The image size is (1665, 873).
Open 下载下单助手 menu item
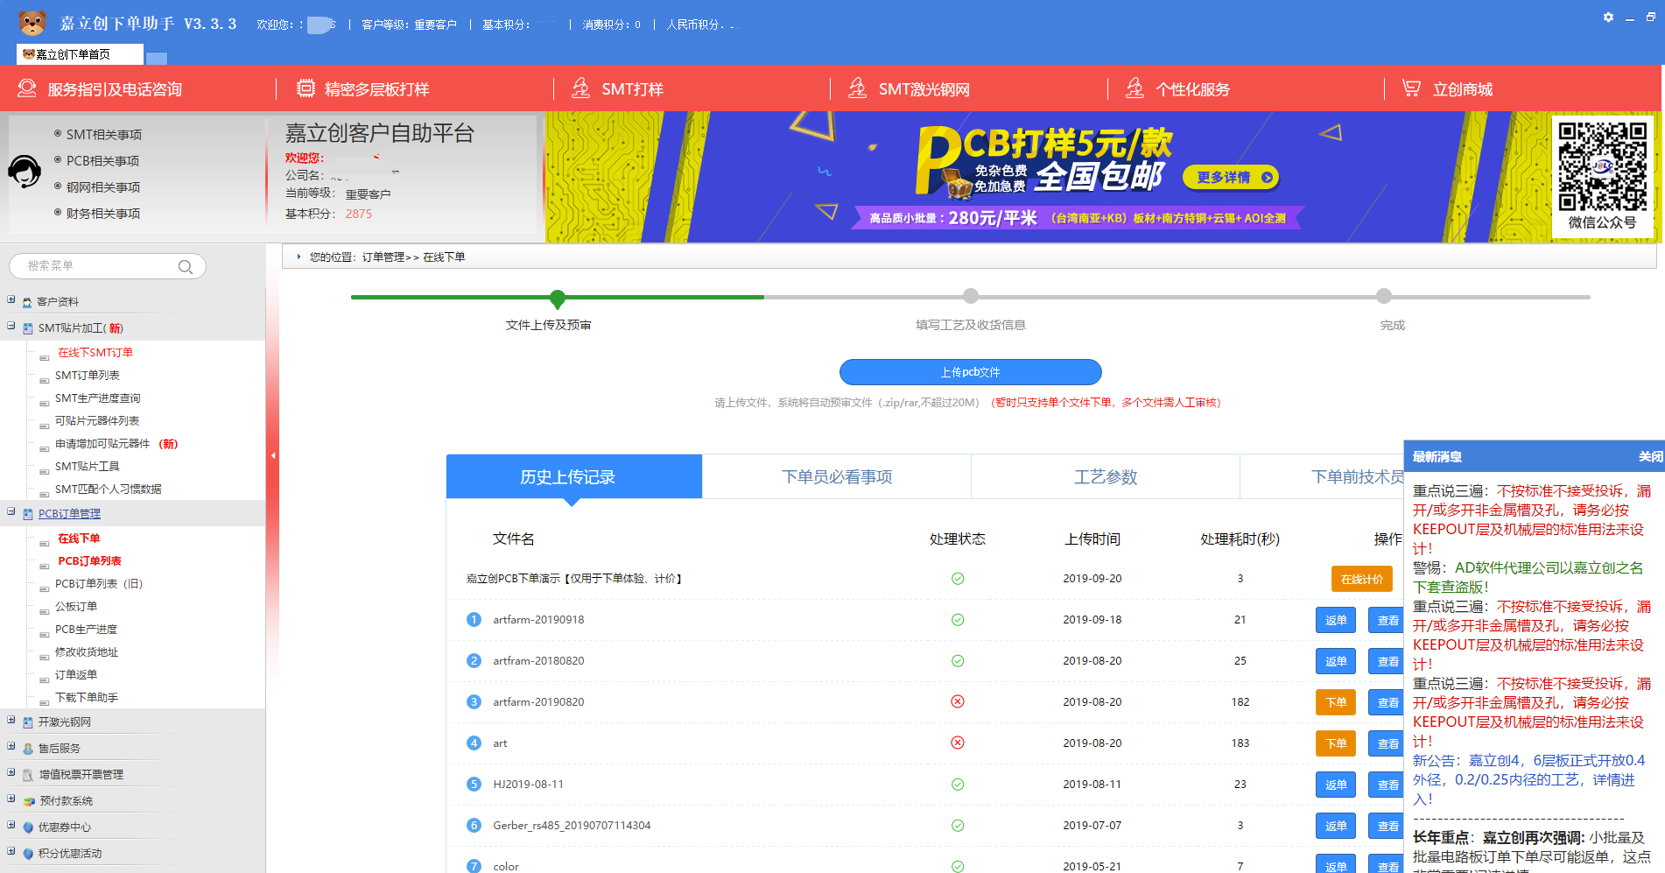87,698
